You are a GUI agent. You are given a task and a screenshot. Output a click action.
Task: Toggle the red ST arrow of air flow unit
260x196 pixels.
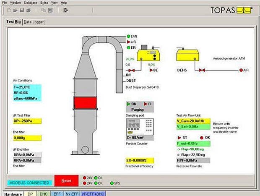pos(179,138)
